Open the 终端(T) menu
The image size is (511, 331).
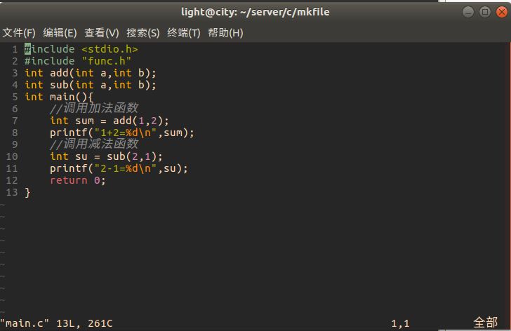pyautogui.click(x=184, y=33)
